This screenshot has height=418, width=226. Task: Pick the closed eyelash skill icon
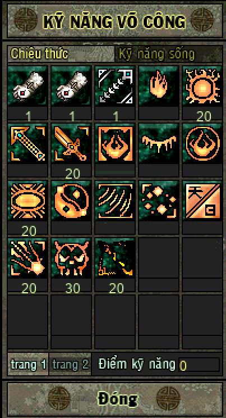(x=159, y=143)
